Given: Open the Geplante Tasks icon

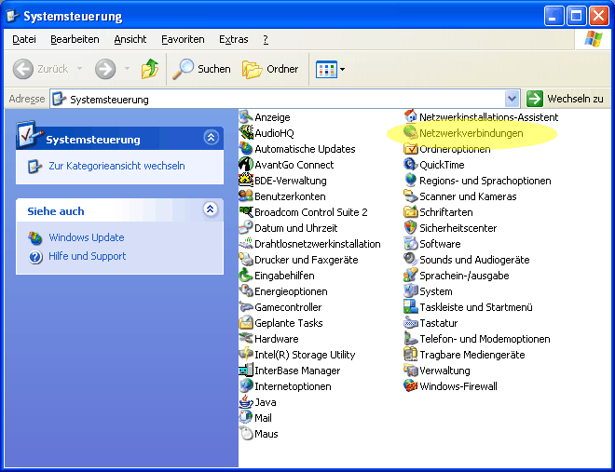Looking at the screenshot, I should pyautogui.click(x=246, y=323).
